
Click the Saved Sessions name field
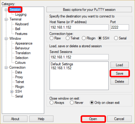coord(79,57)
